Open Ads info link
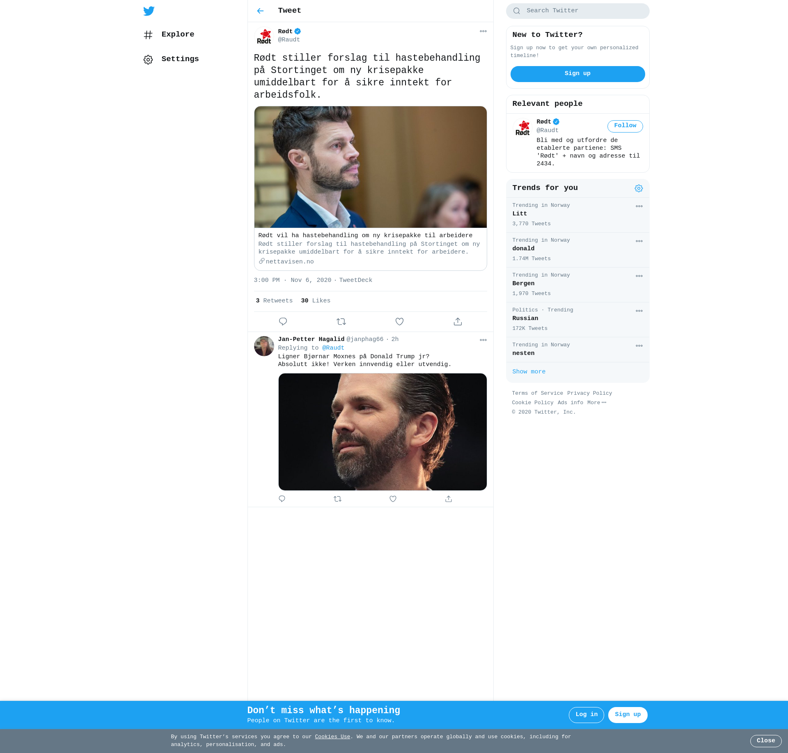This screenshot has height=753, width=788. tap(570, 403)
